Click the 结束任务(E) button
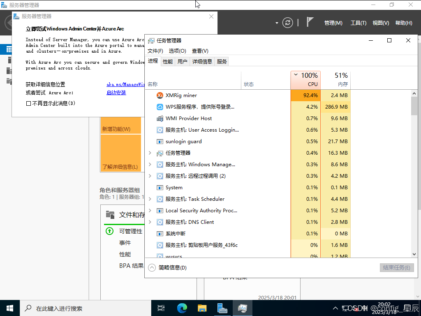 click(x=397, y=267)
